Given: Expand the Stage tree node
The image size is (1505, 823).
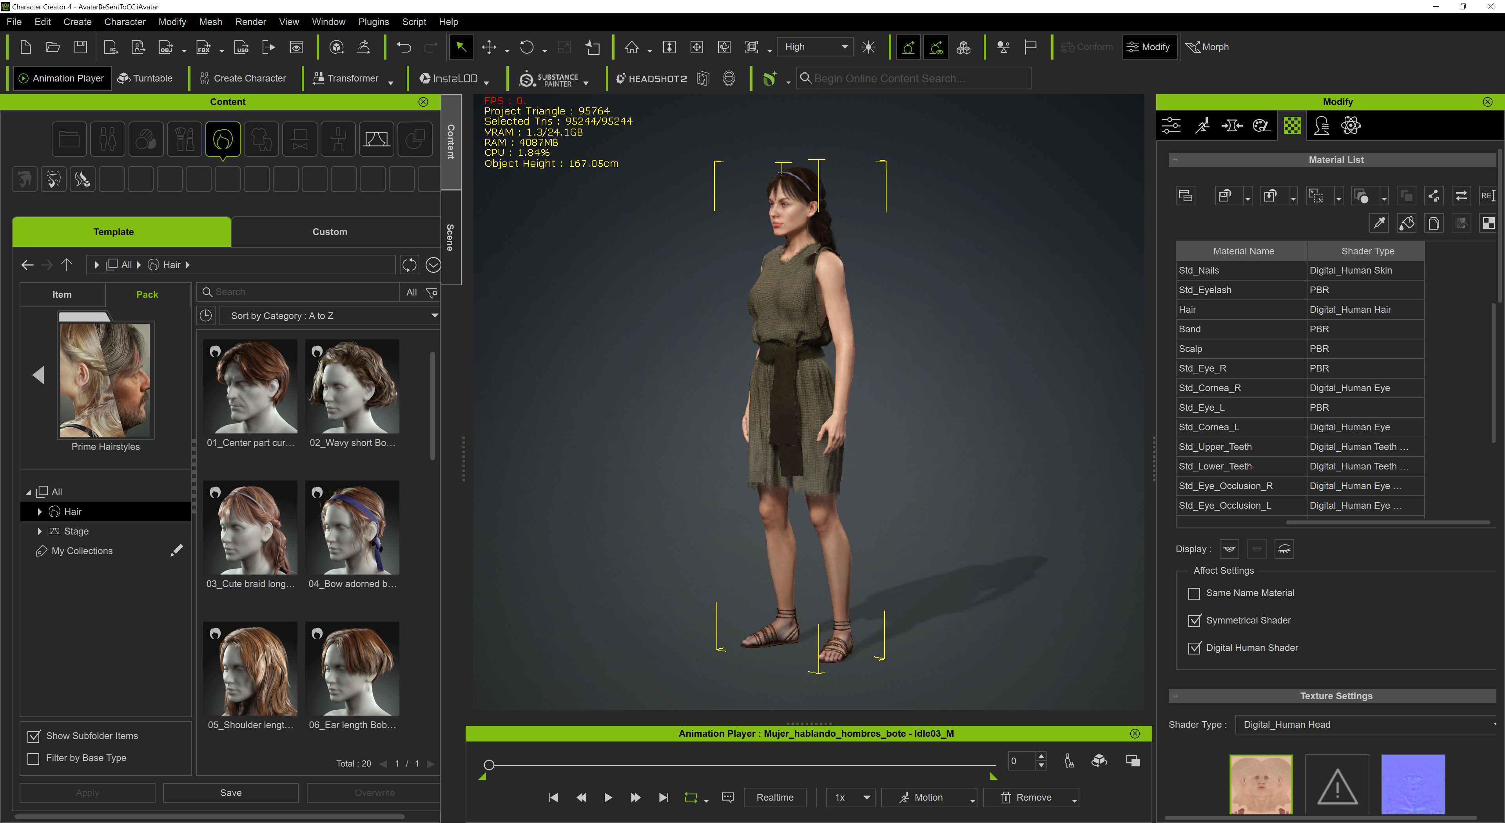Looking at the screenshot, I should tap(39, 531).
